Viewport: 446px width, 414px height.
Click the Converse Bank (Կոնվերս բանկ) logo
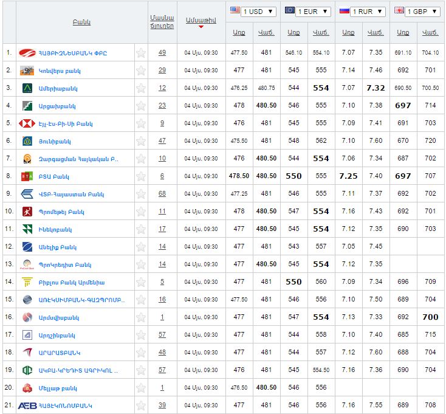pos(27,71)
